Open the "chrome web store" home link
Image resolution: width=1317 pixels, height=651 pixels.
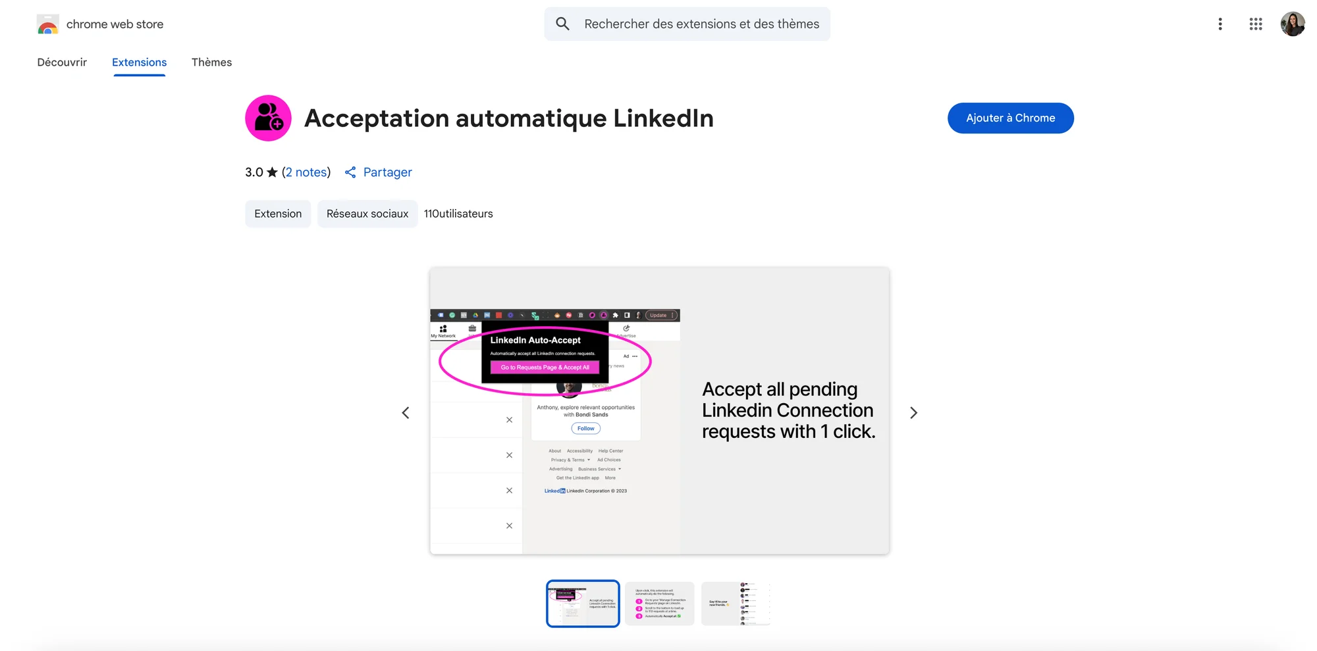tap(115, 24)
